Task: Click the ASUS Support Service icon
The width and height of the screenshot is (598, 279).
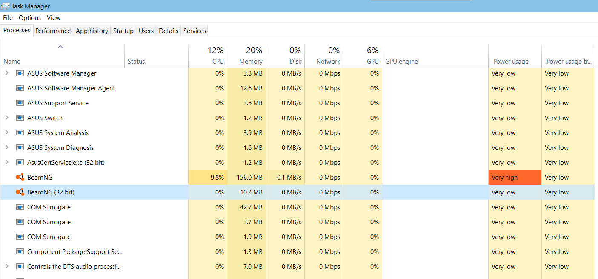Action: (20, 103)
